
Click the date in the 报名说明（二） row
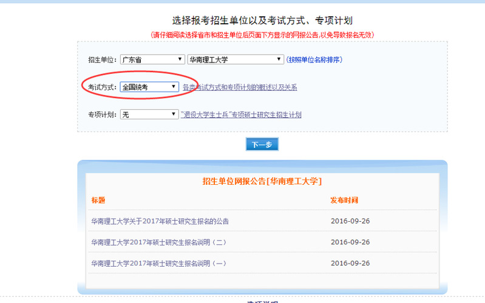pos(350,242)
